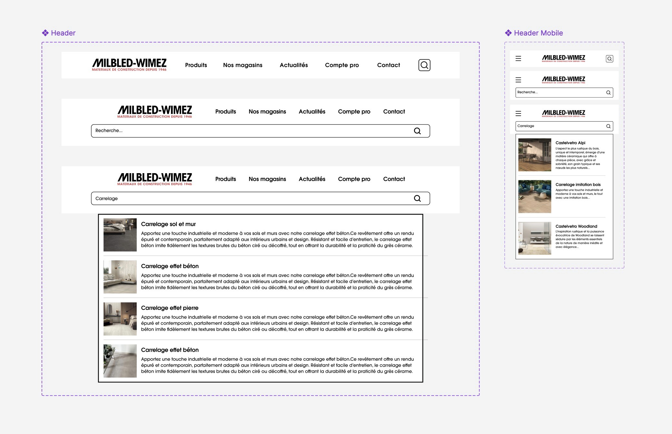Image resolution: width=672 pixels, height=434 pixels.
Task: Open hamburger menu in second mobile header
Action: point(518,80)
